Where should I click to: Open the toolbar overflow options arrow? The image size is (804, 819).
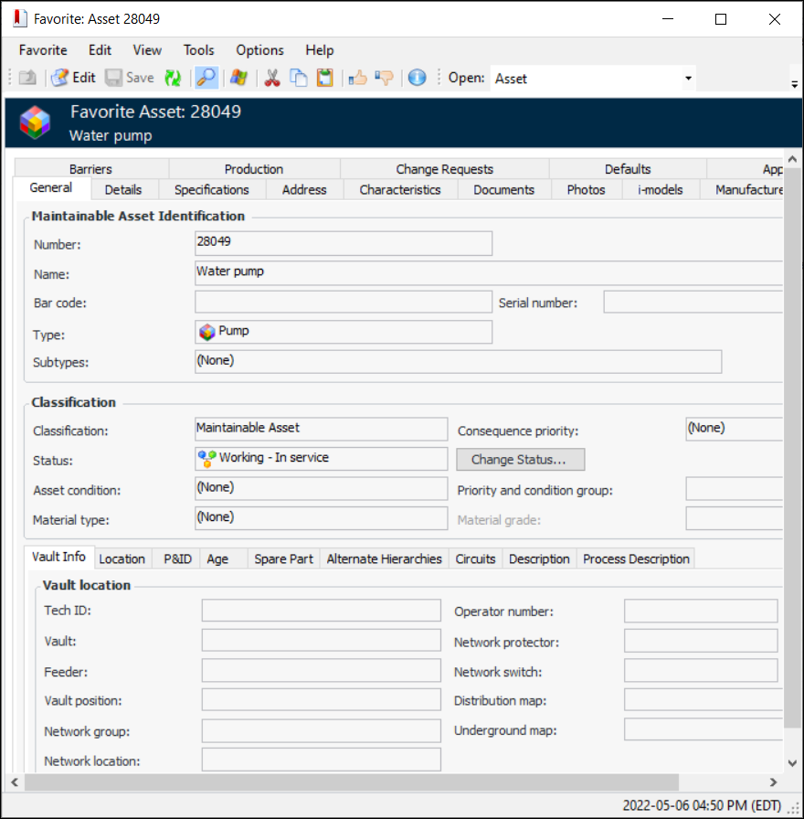click(x=794, y=84)
